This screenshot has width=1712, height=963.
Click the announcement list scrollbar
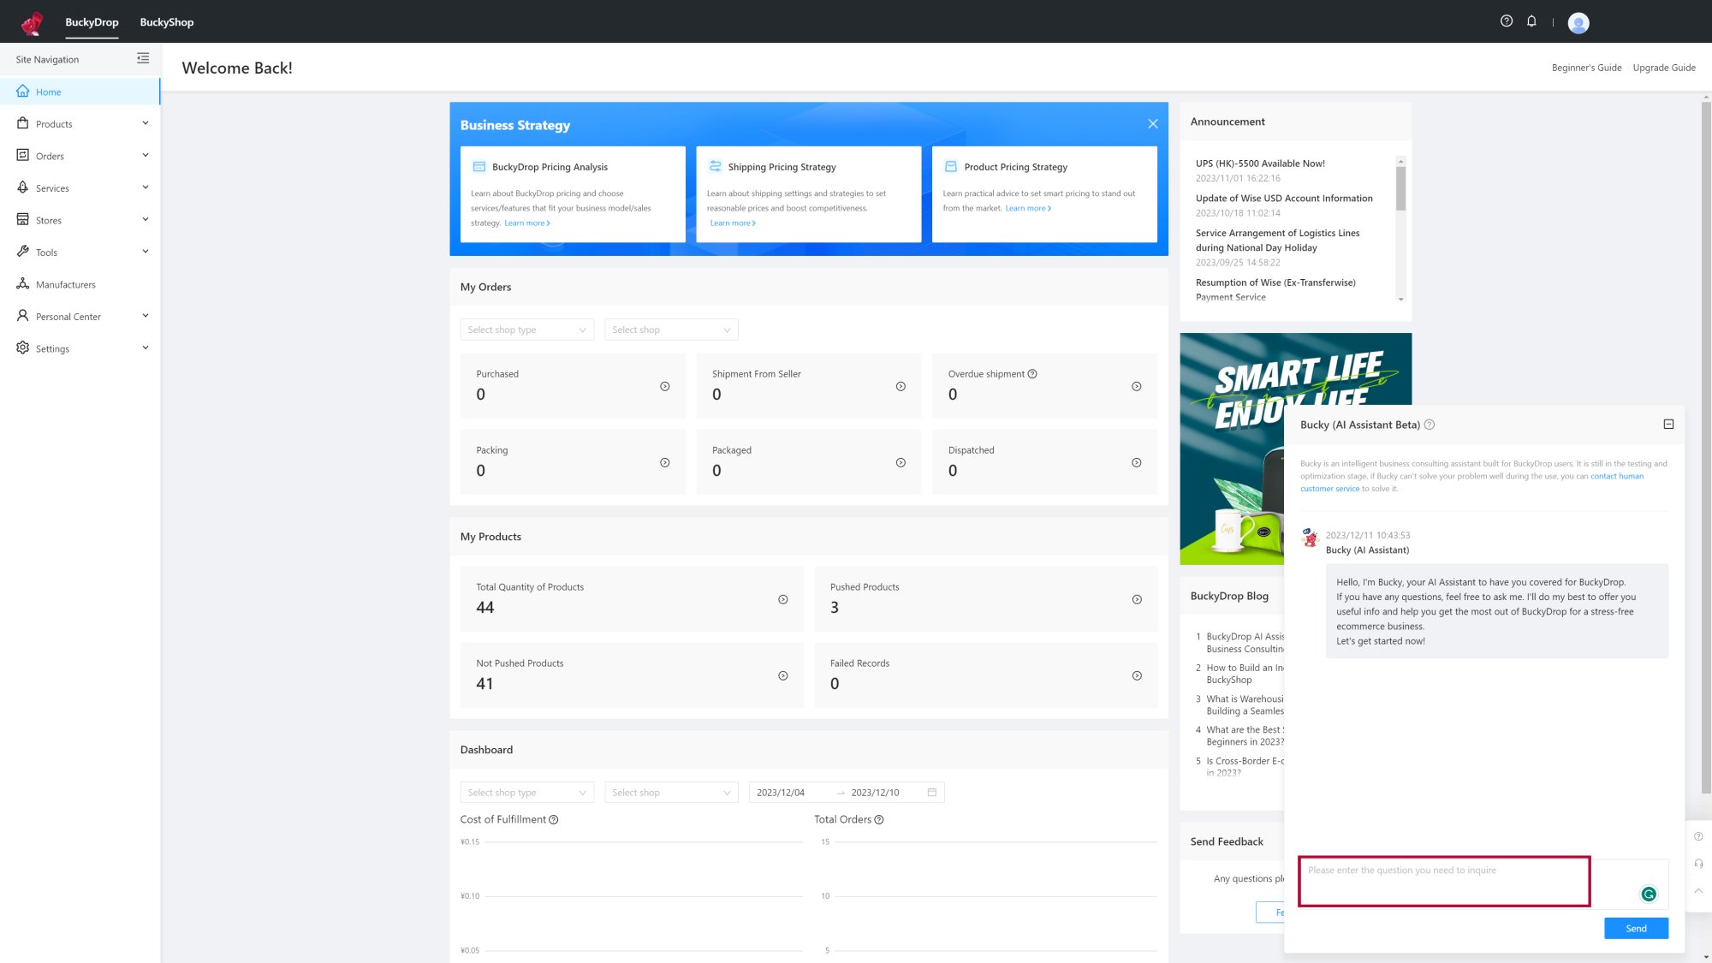click(1400, 188)
